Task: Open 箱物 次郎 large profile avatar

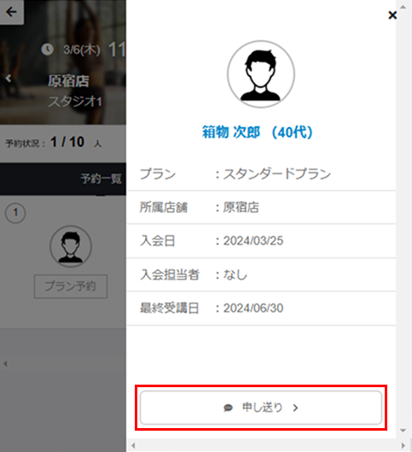Action: pyautogui.click(x=261, y=74)
